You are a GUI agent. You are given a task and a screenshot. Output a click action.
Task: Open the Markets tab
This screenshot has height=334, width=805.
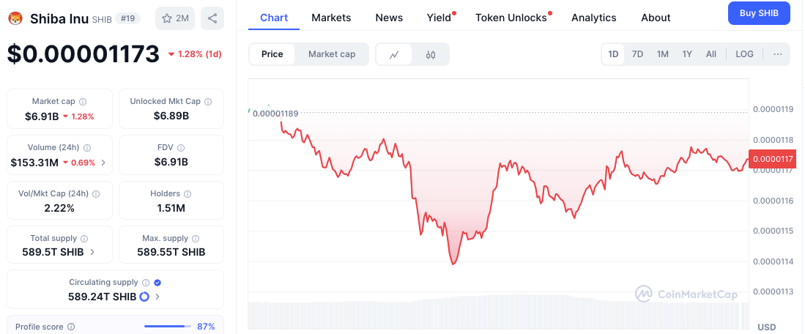[331, 18]
